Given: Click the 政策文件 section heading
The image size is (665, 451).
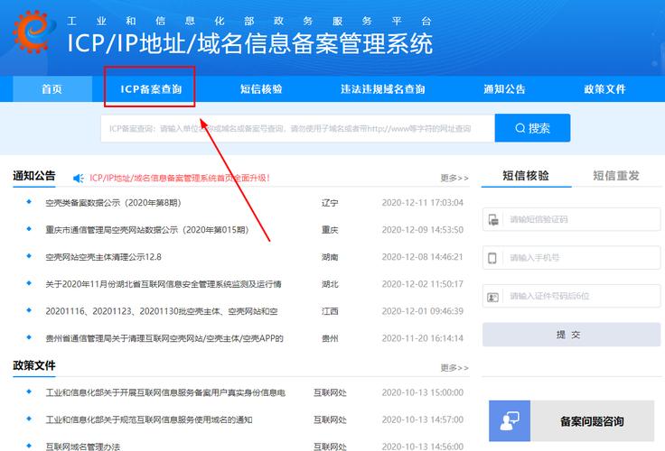Looking at the screenshot, I should [34, 365].
